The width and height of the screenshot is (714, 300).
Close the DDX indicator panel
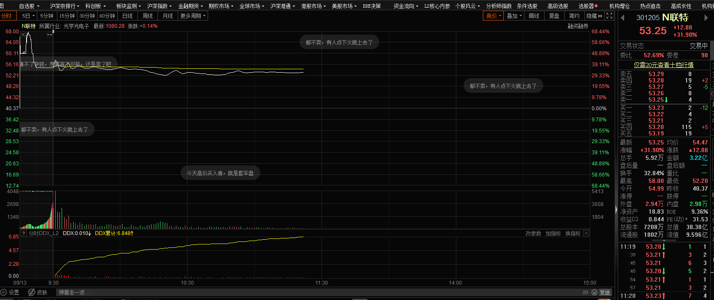click(x=586, y=233)
